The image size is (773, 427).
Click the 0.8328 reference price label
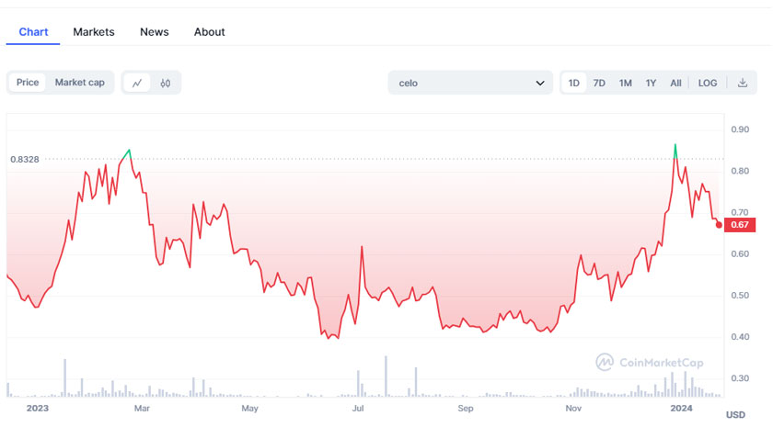25,160
